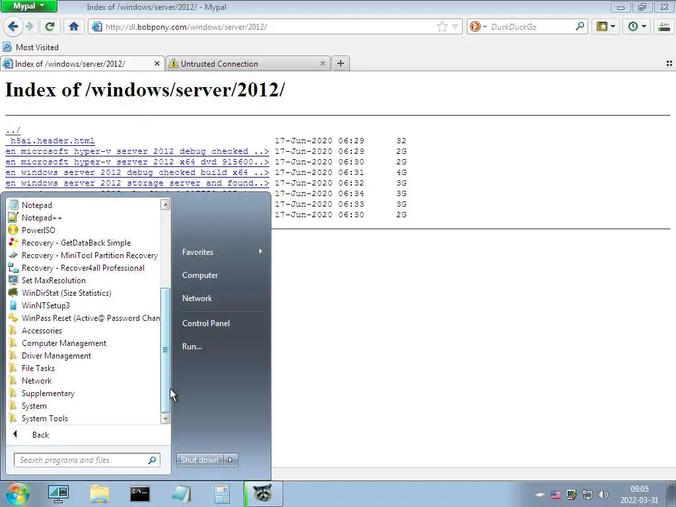Open the history clock button
This screenshot has height=507, width=676.
(x=637, y=26)
